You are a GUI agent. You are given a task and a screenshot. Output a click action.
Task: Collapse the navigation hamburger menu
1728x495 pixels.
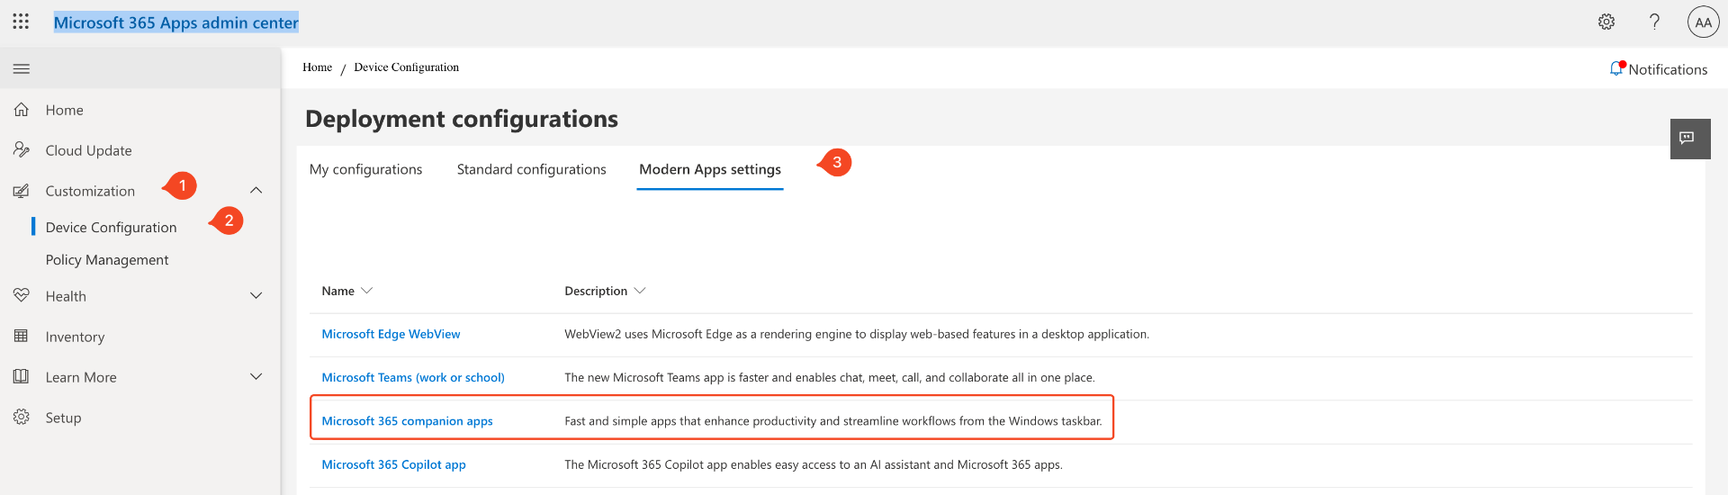[x=22, y=68]
